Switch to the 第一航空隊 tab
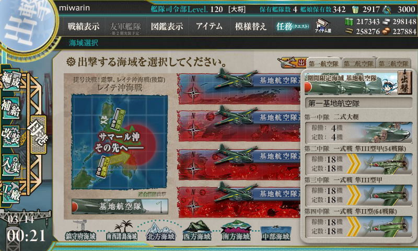 [323, 64]
